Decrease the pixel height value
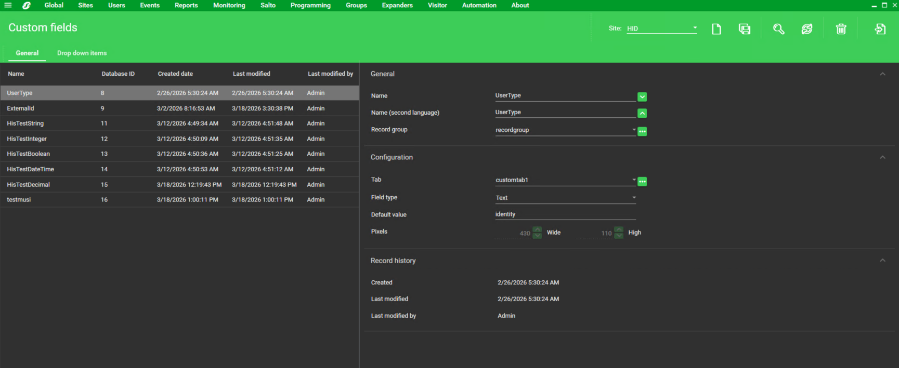This screenshot has width=899, height=368. pos(619,236)
